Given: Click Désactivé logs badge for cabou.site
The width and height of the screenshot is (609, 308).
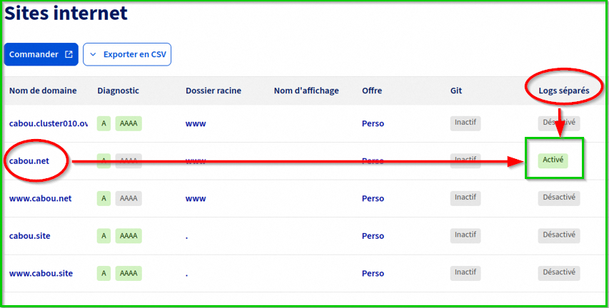Looking at the screenshot, I should pos(558,235).
